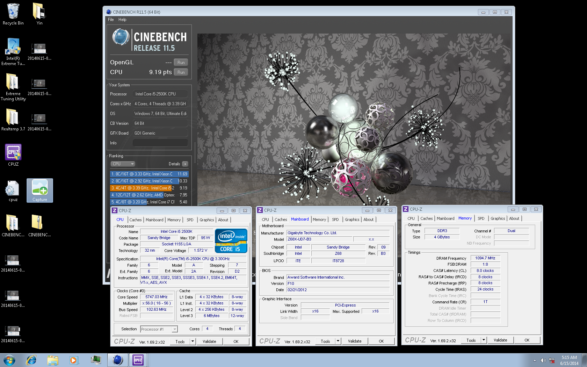587x367 pixels.
Task: Click the Windows Start orb
Action: coord(9,360)
